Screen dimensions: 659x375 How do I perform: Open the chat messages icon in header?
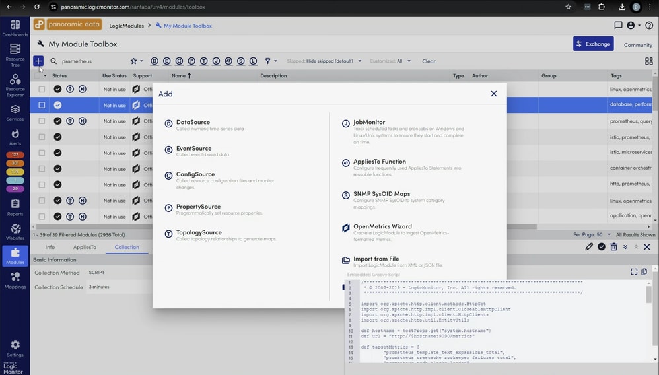[x=618, y=25]
